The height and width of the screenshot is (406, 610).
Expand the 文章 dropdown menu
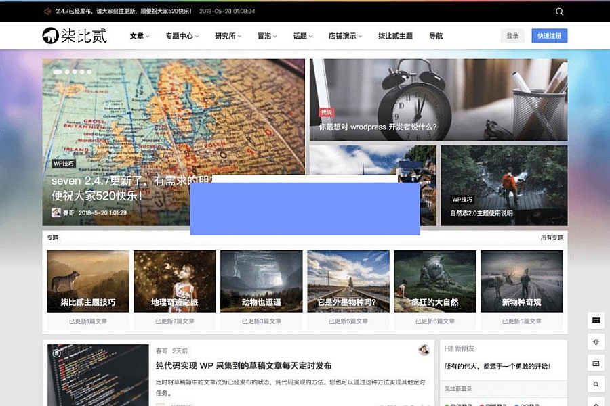[140, 36]
